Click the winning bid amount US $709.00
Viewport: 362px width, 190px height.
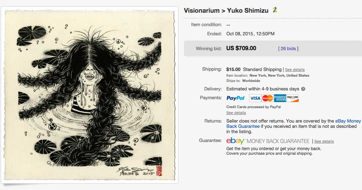pos(241,48)
